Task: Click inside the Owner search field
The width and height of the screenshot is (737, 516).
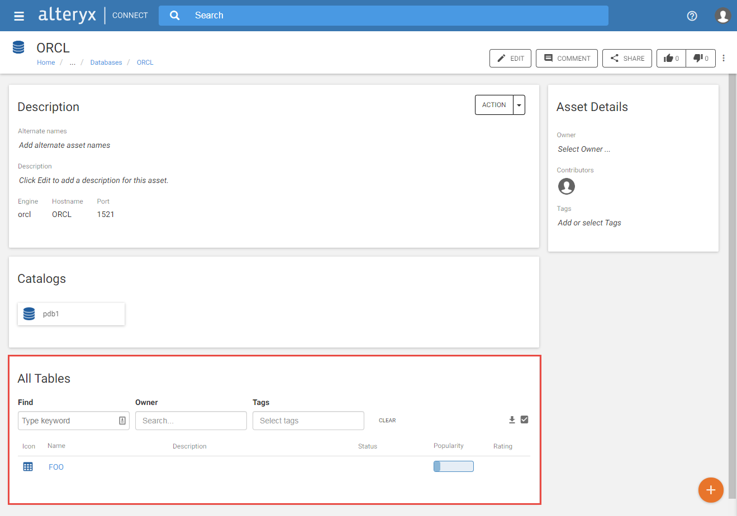Action: point(191,420)
